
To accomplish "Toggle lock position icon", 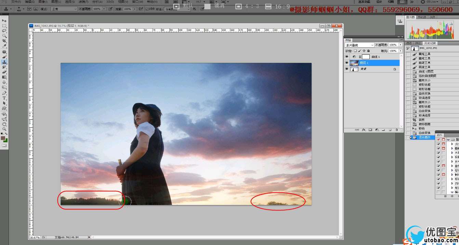I will pyautogui.click(x=364, y=51).
